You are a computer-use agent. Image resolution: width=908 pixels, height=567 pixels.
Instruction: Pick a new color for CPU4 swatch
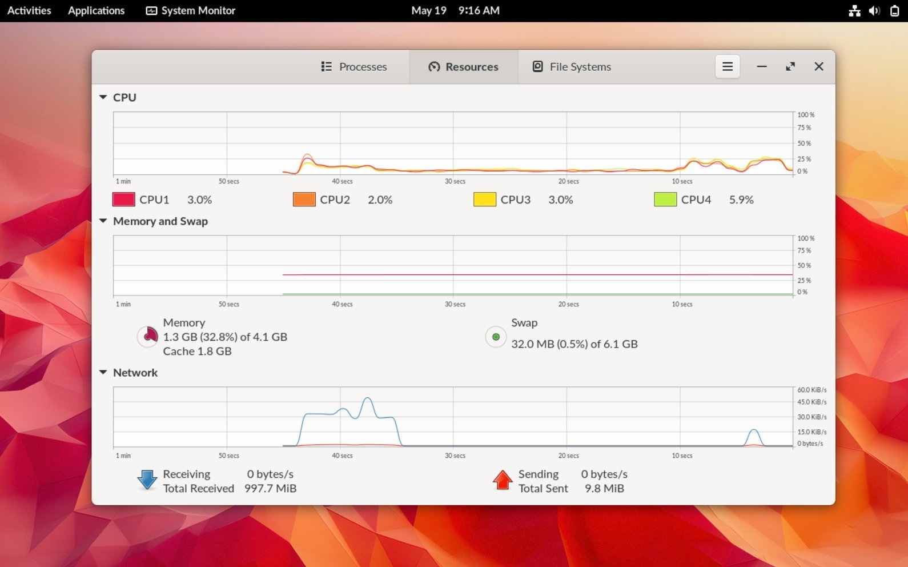click(665, 199)
